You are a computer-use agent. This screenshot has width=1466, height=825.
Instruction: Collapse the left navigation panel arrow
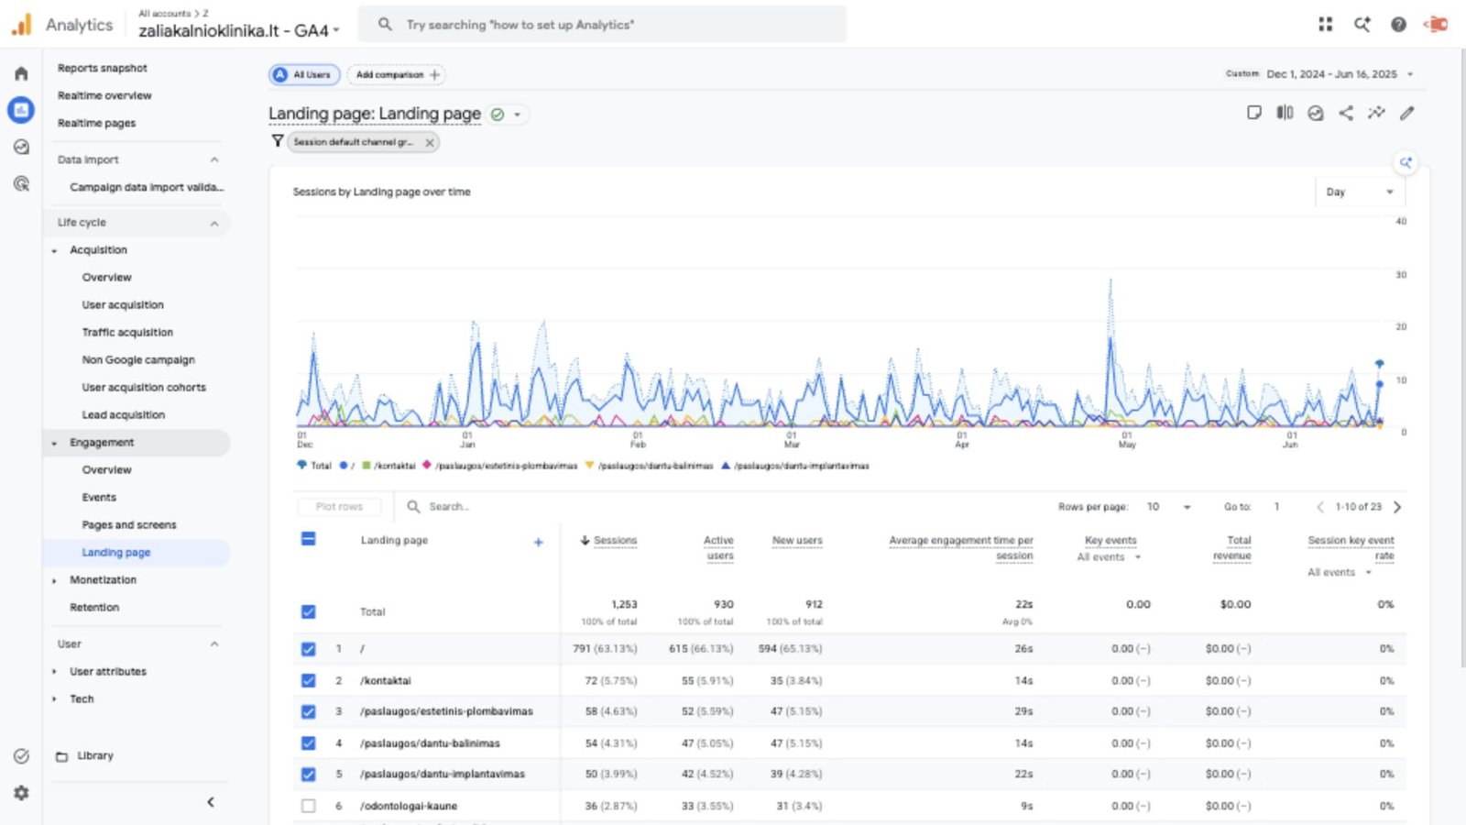click(211, 802)
